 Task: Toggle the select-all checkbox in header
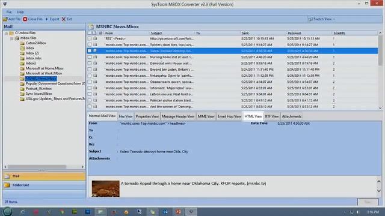[x=90, y=33]
